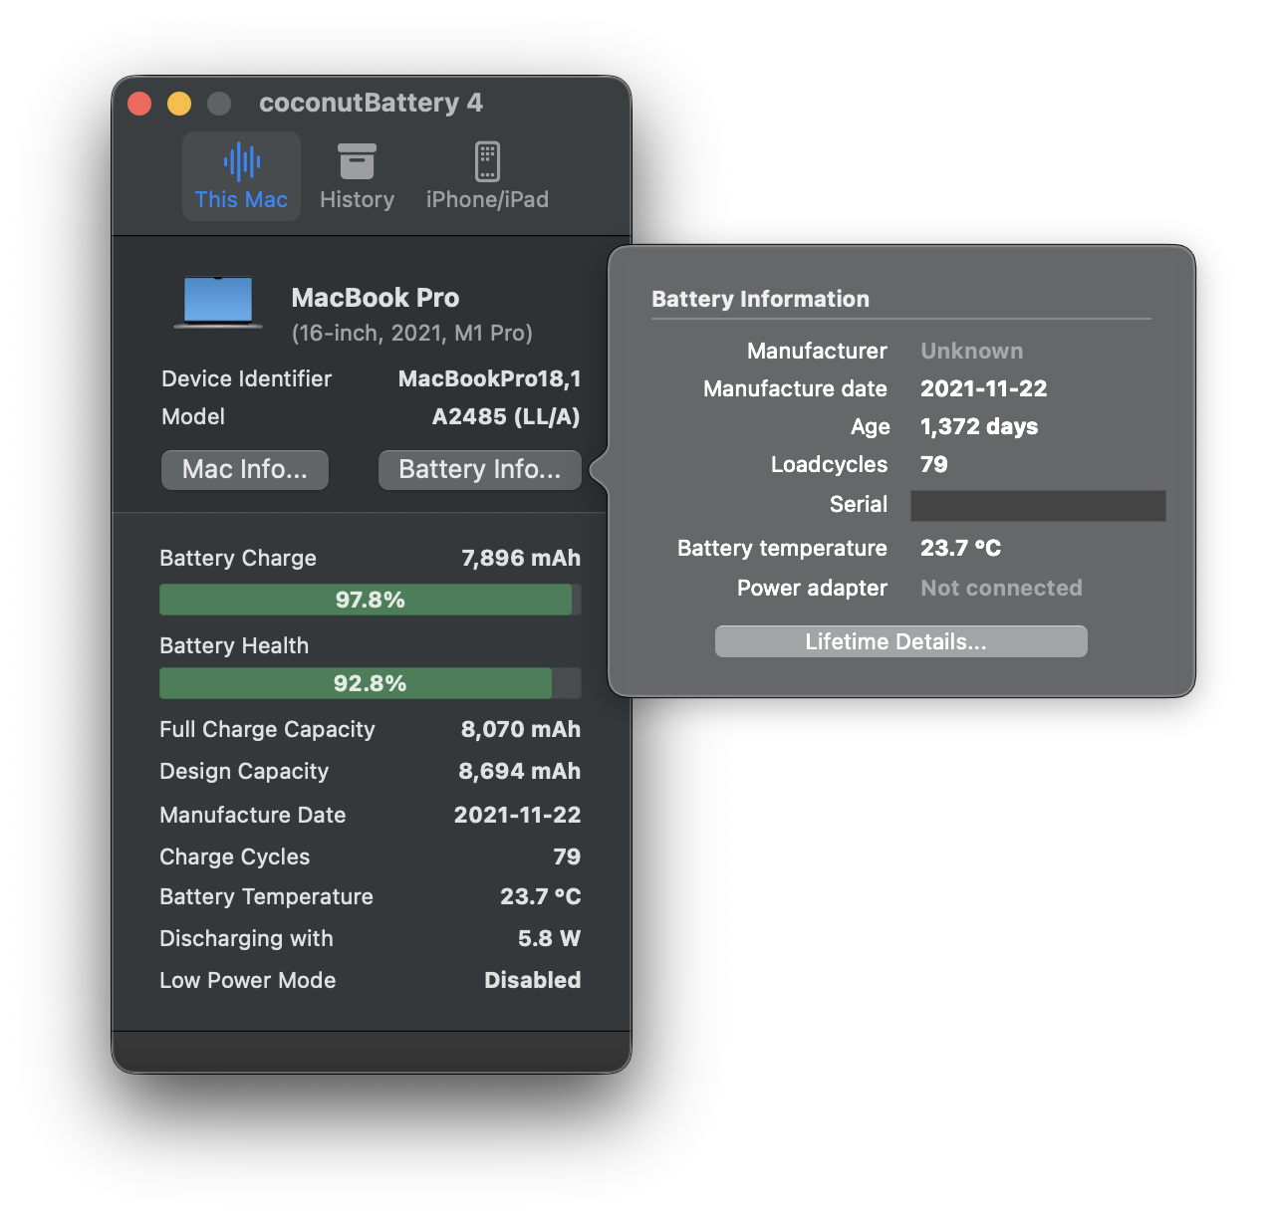Click the Battery Charge label
The height and width of the screenshot is (1221, 1267).
pyautogui.click(x=238, y=558)
